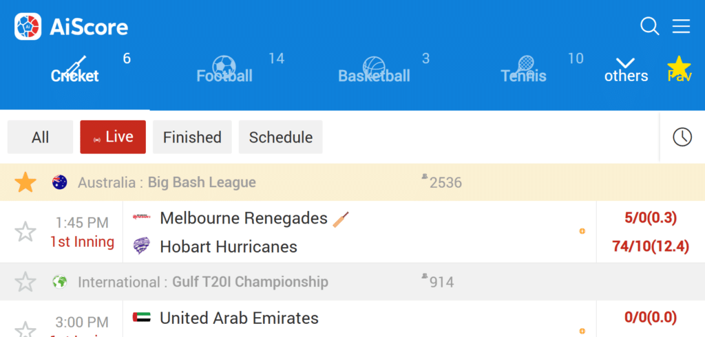Click the United Arab Emirates flag
This screenshot has height=337, width=705.
141,318
